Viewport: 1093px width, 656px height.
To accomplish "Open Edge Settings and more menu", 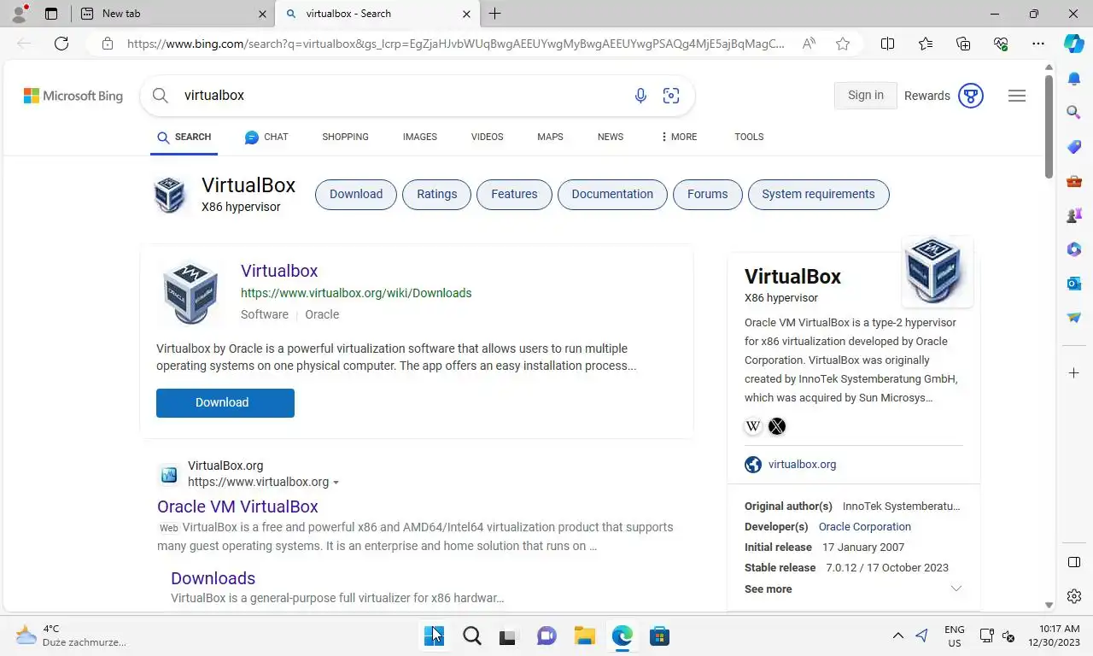I will 1038,44.
